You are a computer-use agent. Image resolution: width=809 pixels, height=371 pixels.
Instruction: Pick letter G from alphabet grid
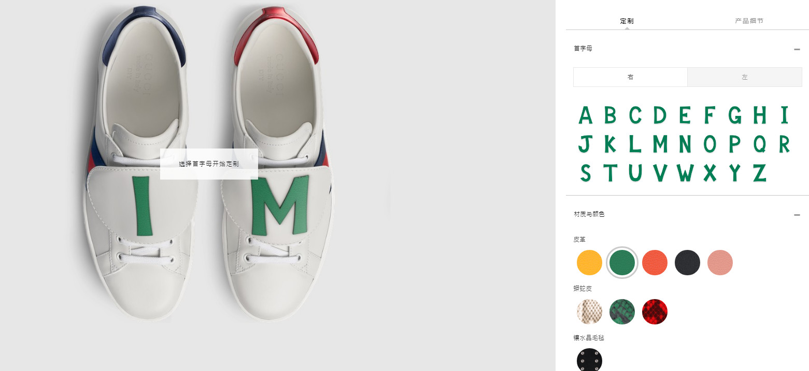tap(734, 115)
